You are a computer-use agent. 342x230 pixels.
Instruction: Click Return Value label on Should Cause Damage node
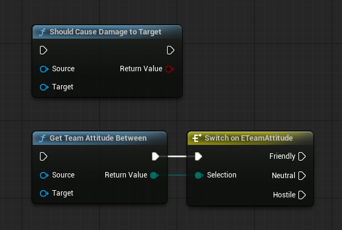coord(141,69)
